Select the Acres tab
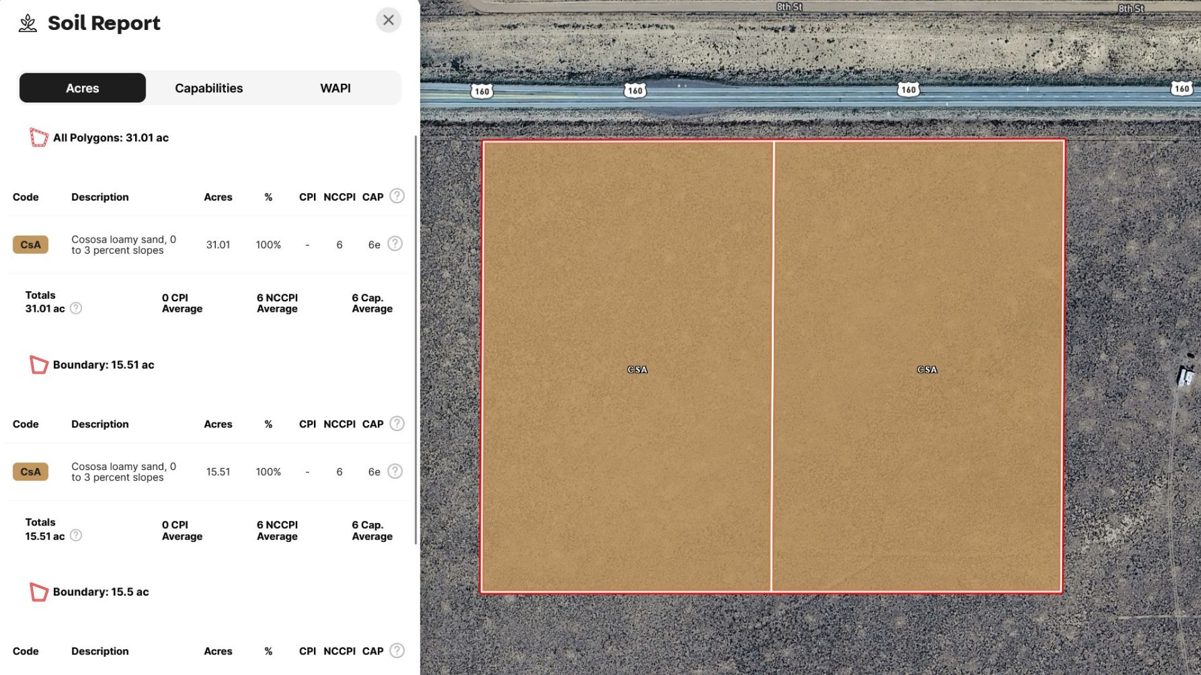The height and width of the screenshot is (675, 1201). [x=83, y=88]
